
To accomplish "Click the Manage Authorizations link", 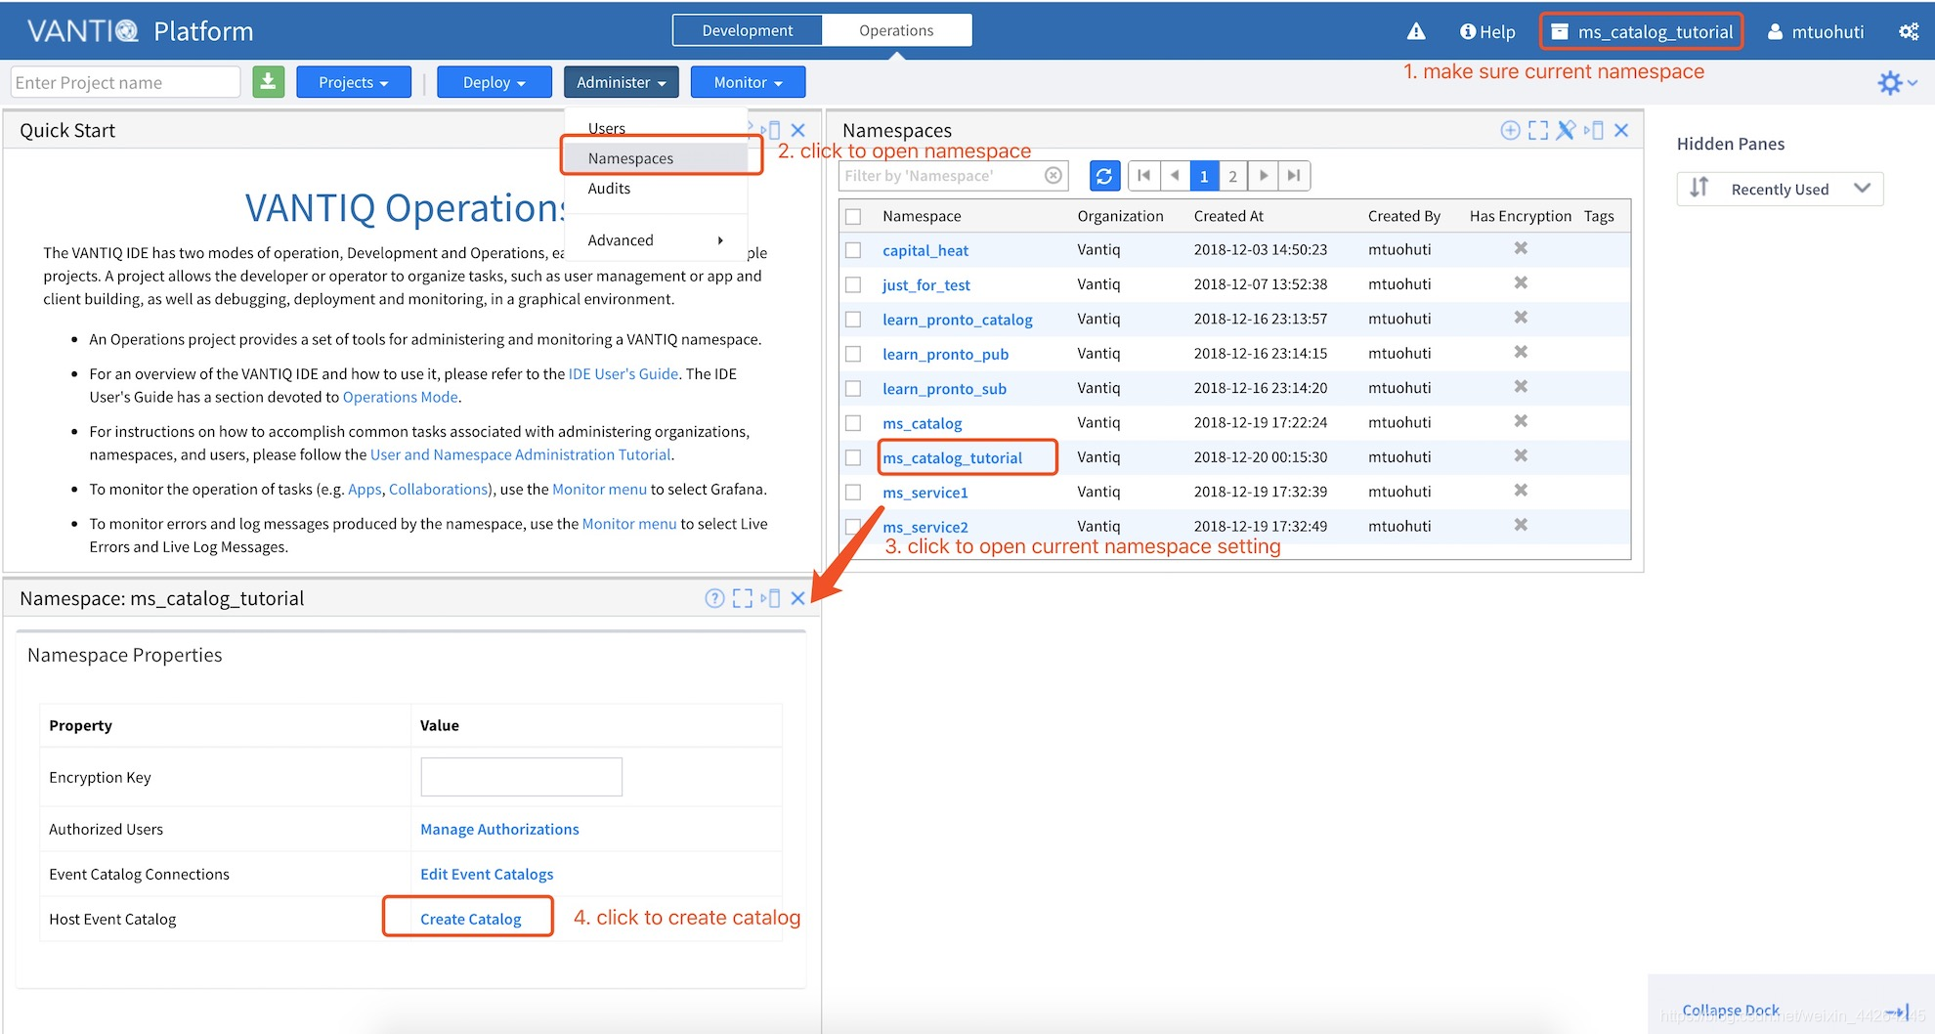I will [x=499, y=829].
